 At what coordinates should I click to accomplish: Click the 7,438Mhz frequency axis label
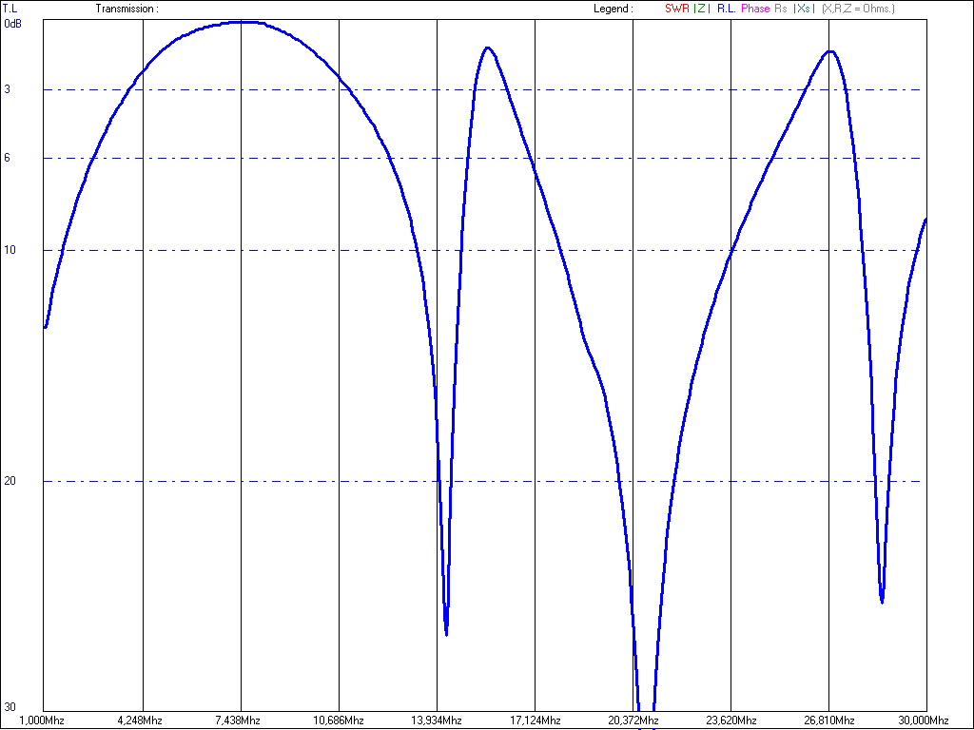point(241,720)
